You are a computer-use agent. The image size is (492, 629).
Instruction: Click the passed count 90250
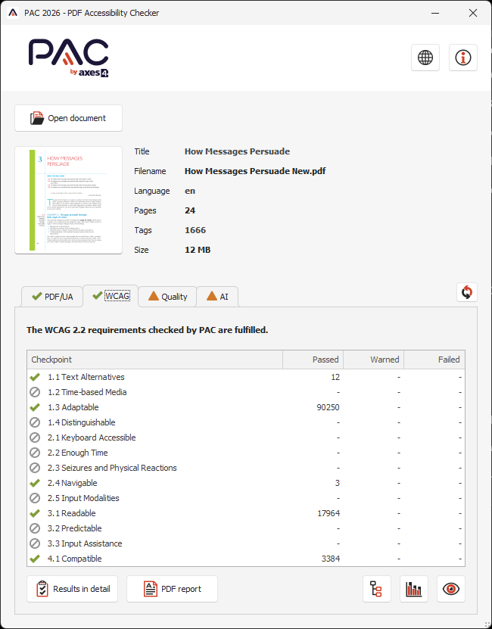328,407
